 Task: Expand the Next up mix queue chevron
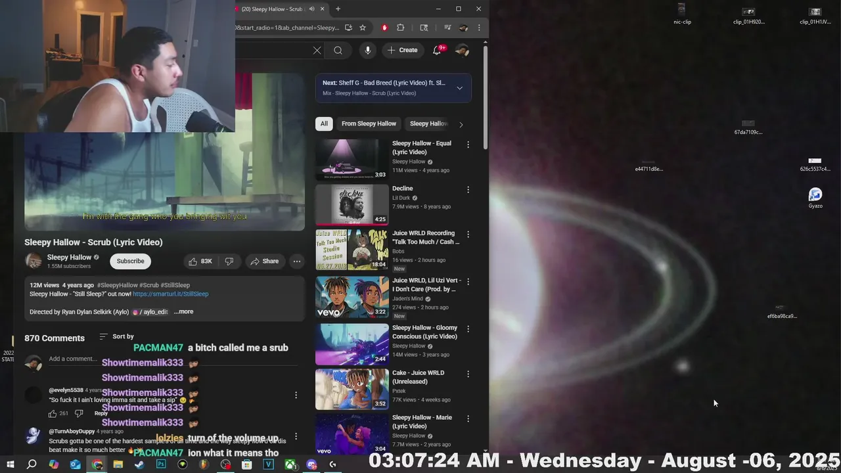(x=459, y=88)
